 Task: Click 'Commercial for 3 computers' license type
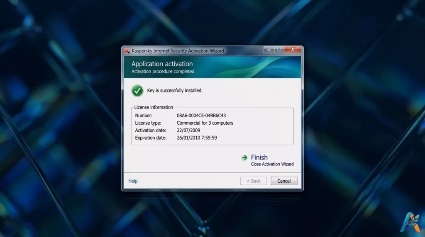(x=205, y=123)
